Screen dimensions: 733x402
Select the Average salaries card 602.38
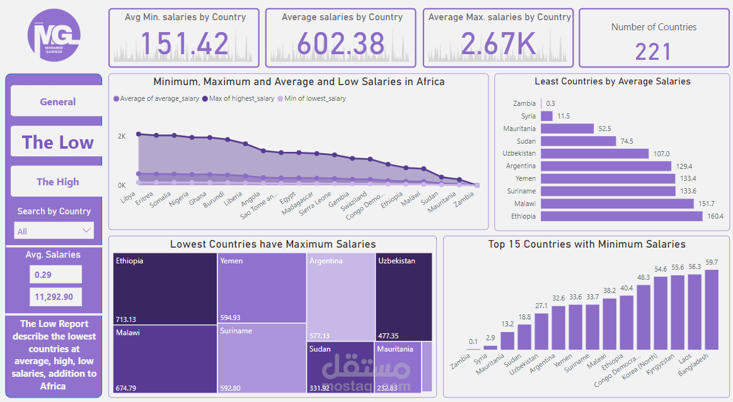(341, 38)
